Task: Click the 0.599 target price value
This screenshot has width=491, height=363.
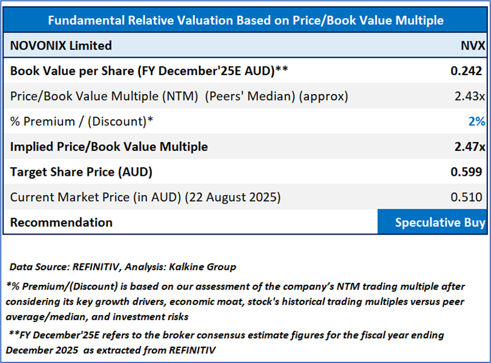Action: [x=467, y=172]
